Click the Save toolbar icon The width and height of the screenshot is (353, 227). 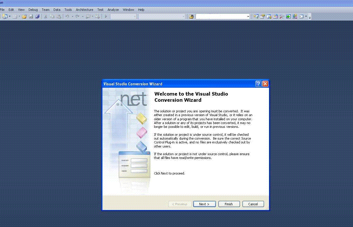pos(31,16)
